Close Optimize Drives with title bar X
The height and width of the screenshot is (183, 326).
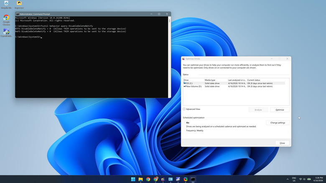[287, 59]
